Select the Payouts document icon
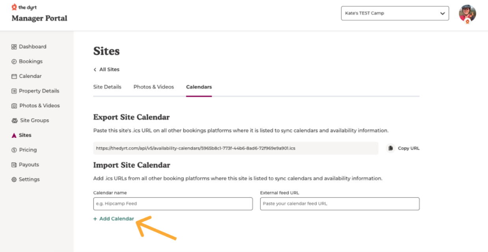Screen dimensions: 488x252 (14, 165)
